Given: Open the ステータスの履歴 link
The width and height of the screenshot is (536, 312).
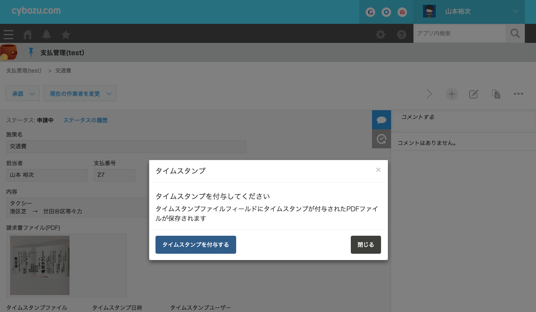Looking at the screenshot, I should [85, 120].
